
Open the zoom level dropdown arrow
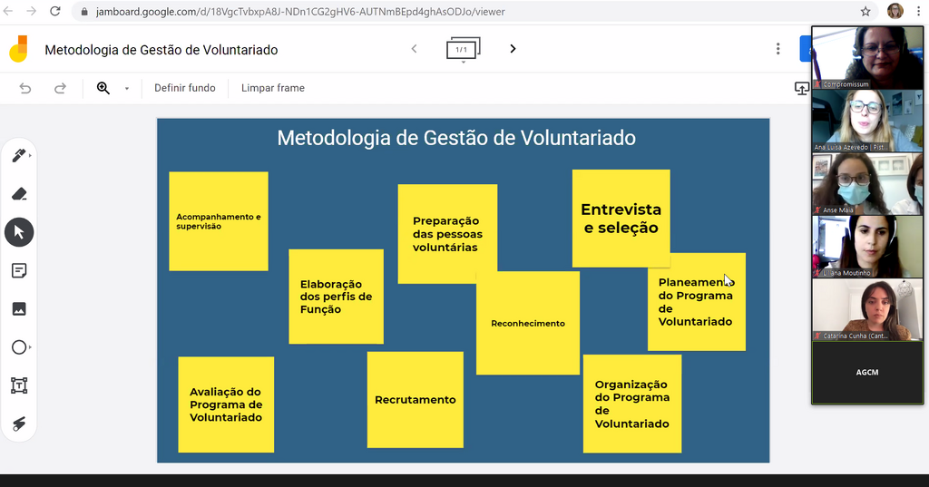127,89
